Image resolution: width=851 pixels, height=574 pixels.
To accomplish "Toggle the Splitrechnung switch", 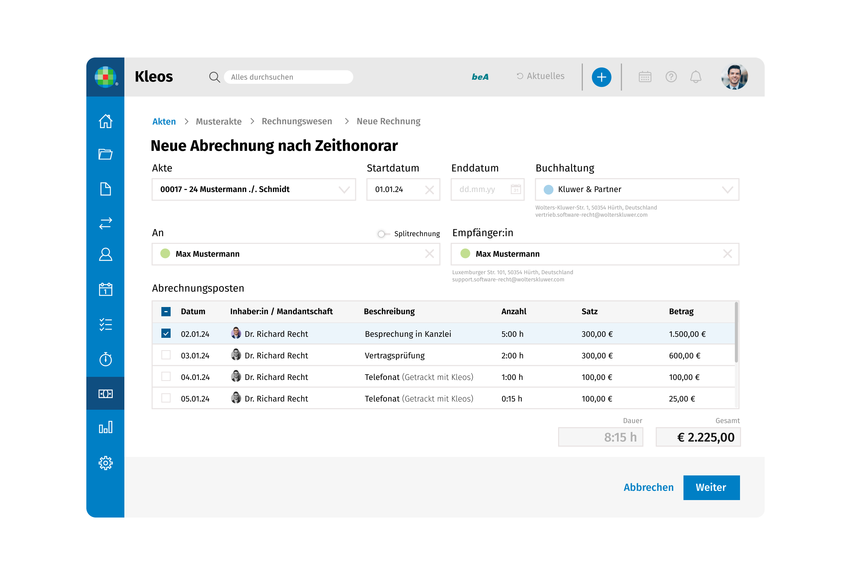I will [x=383, y=234].
